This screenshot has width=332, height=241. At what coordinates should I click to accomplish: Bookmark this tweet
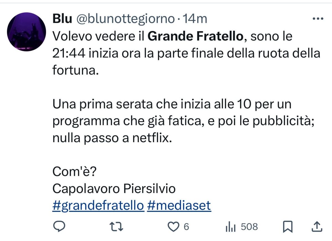tap(288, 227)
